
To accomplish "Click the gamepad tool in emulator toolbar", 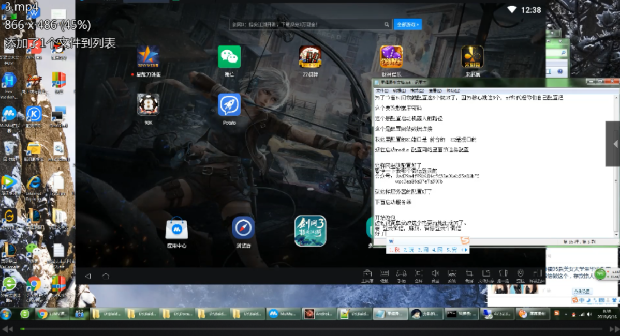I will [x=401, y=276].
